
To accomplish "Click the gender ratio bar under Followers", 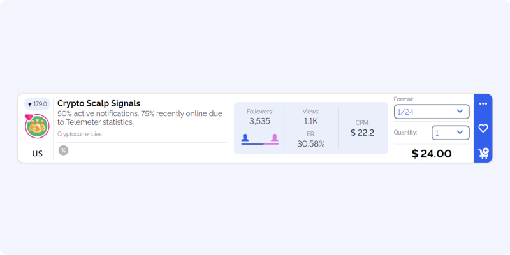I will [x=260, y=143].
